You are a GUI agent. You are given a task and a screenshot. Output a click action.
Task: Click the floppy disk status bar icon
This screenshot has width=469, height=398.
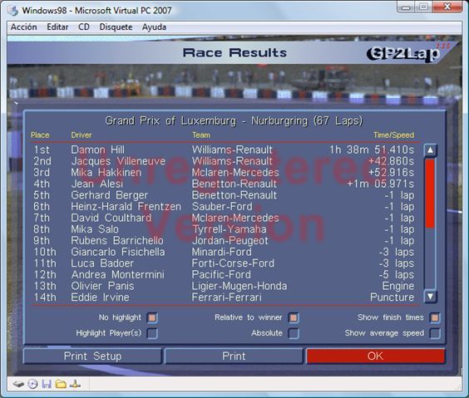point(47,384)
